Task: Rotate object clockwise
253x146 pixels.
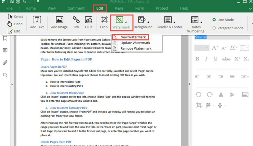Action: pyautogui.click(x=210, y=95)
